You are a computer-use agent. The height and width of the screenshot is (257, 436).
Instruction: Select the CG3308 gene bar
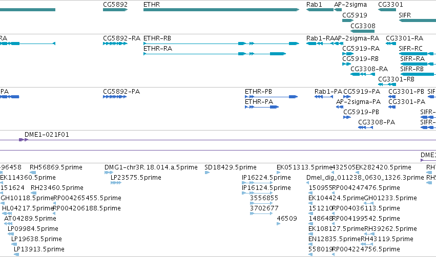pos(363,31)
